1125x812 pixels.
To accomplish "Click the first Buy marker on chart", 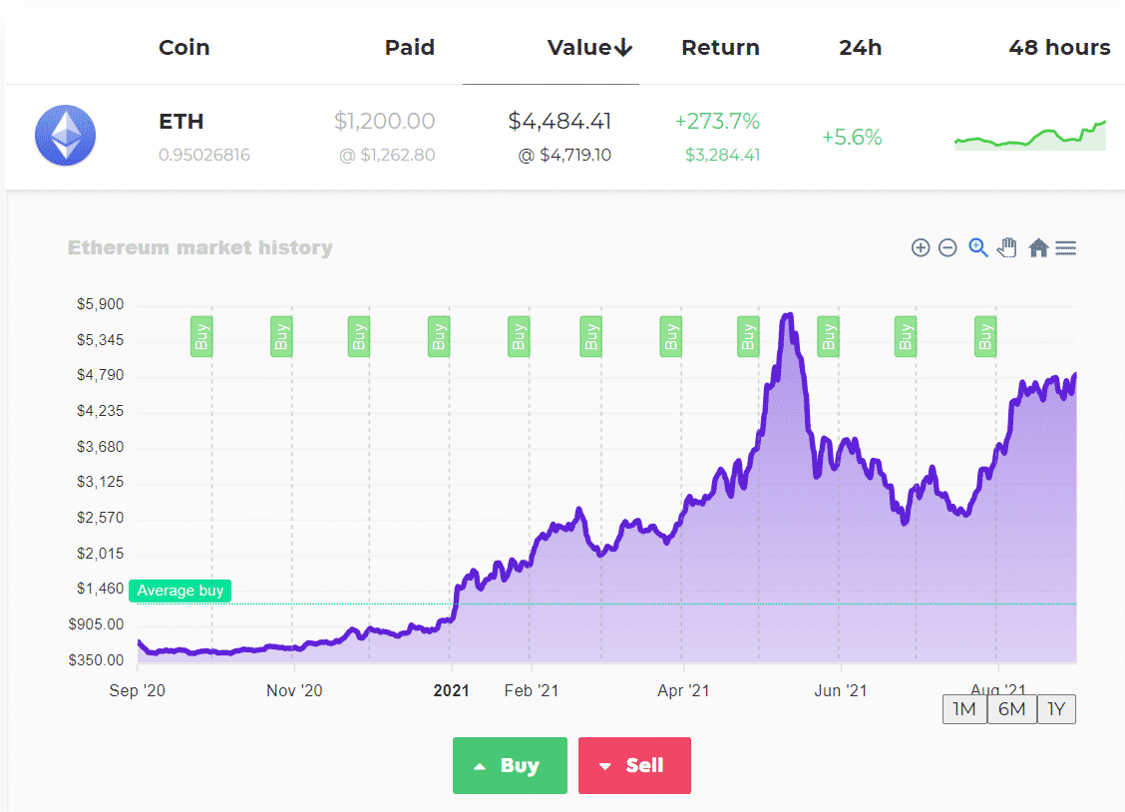I will (x=202, y=336).
